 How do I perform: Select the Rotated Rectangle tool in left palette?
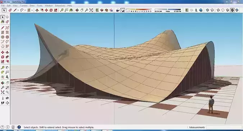[7, 33]
